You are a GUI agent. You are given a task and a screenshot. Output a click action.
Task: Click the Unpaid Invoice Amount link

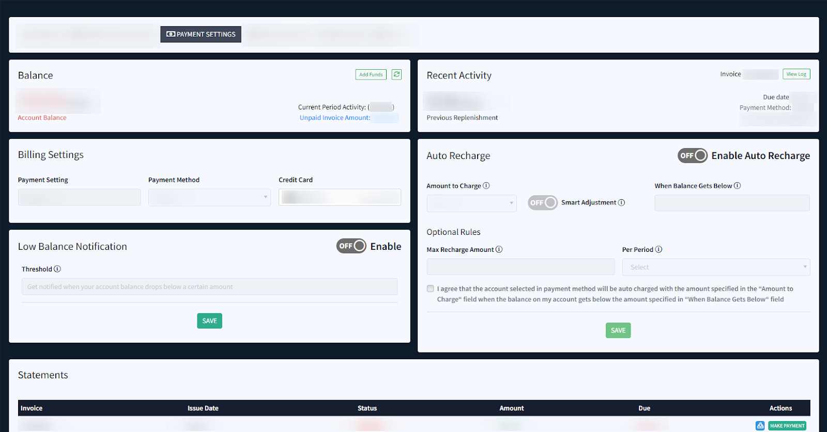[x=335, y=118]
